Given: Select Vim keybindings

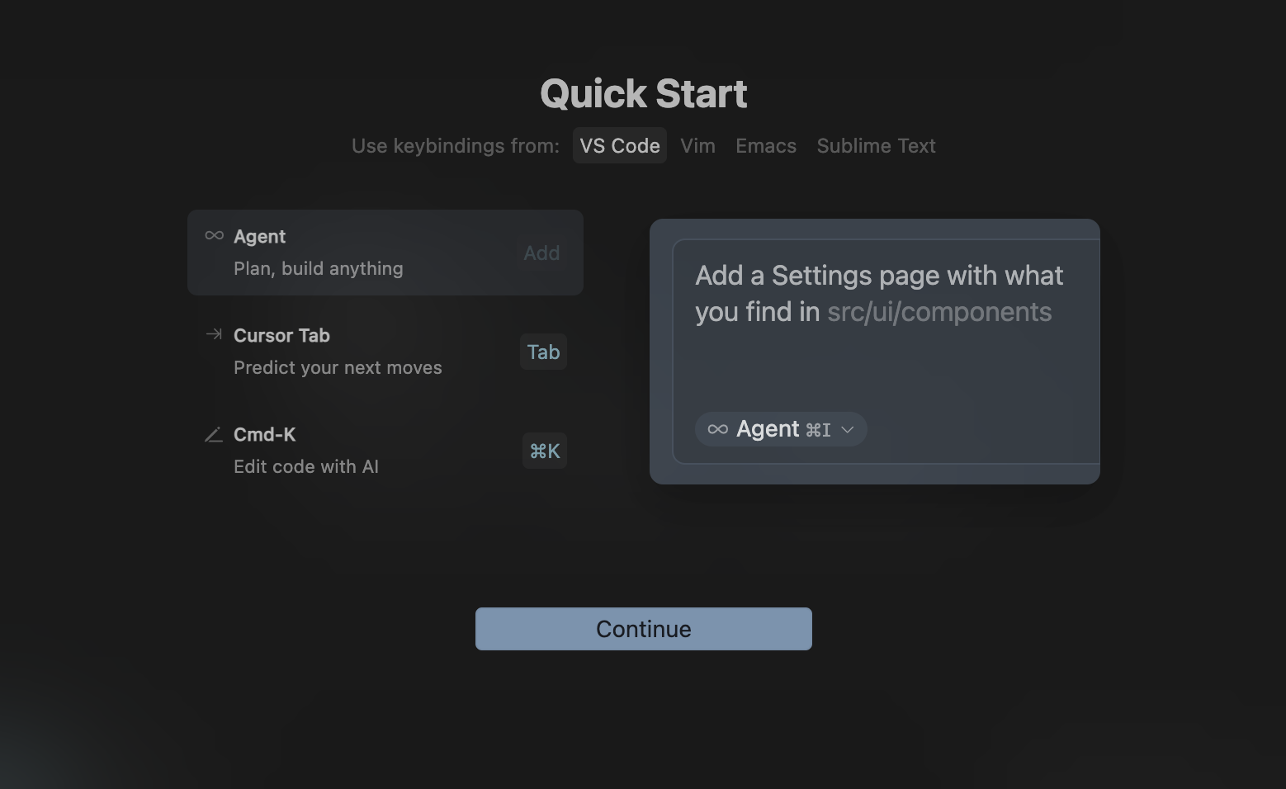Looking at the screenshot, I should click(698, 146).
